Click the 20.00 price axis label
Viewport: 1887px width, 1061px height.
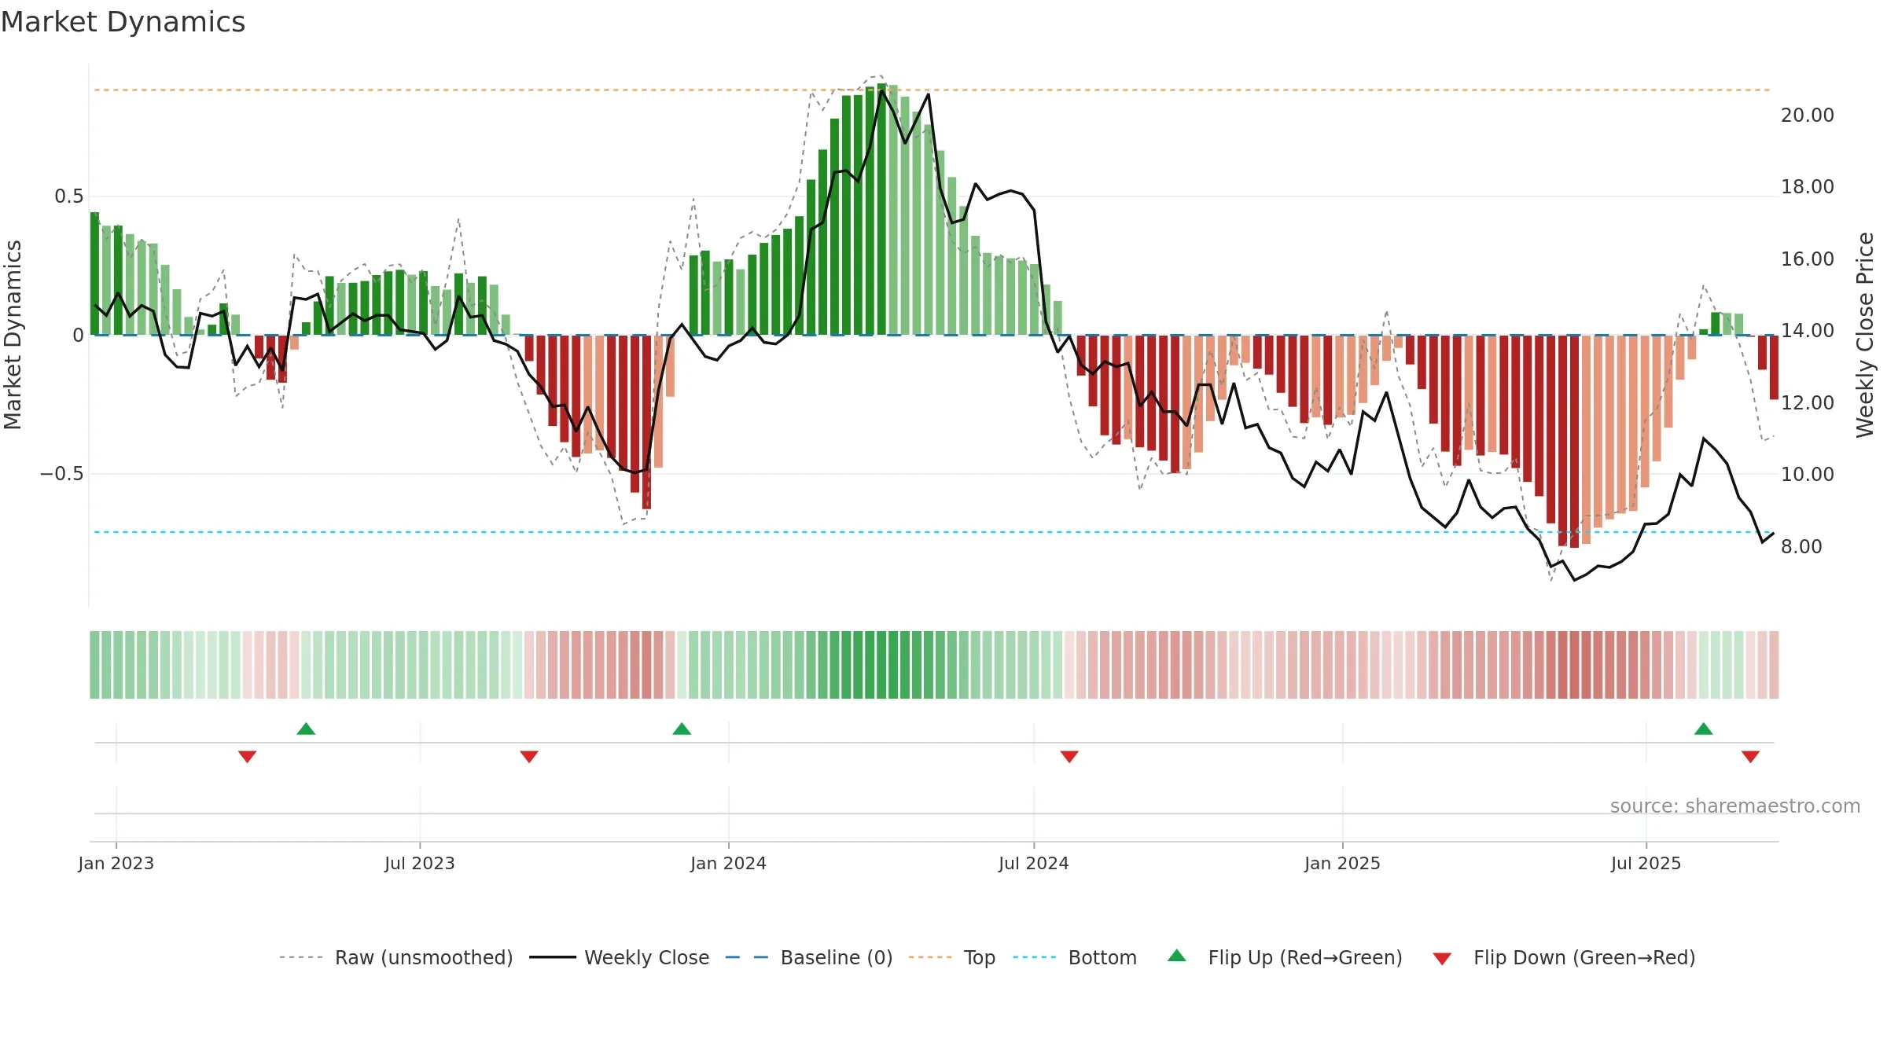coord(1808,116)
